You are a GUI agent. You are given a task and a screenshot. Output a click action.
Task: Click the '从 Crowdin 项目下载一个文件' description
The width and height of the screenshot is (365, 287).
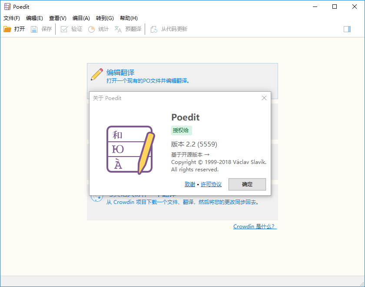(183, 202)
